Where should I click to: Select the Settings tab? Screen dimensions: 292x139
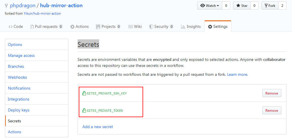click(218, 27)
